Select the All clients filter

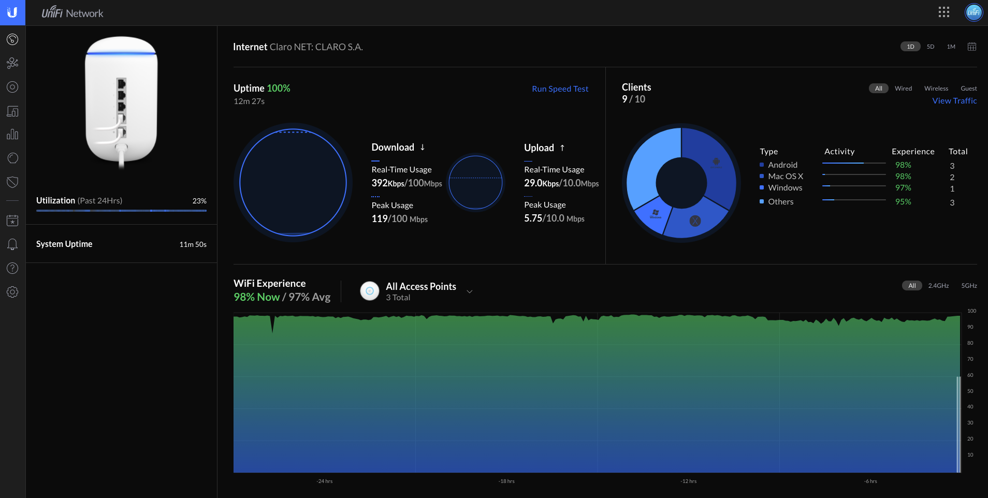coord(878,89)
